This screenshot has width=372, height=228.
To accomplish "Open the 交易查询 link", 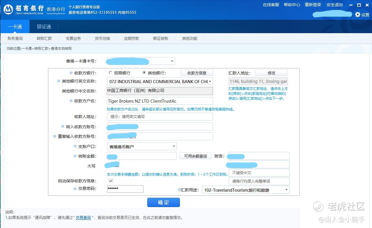I will (83, 218).
